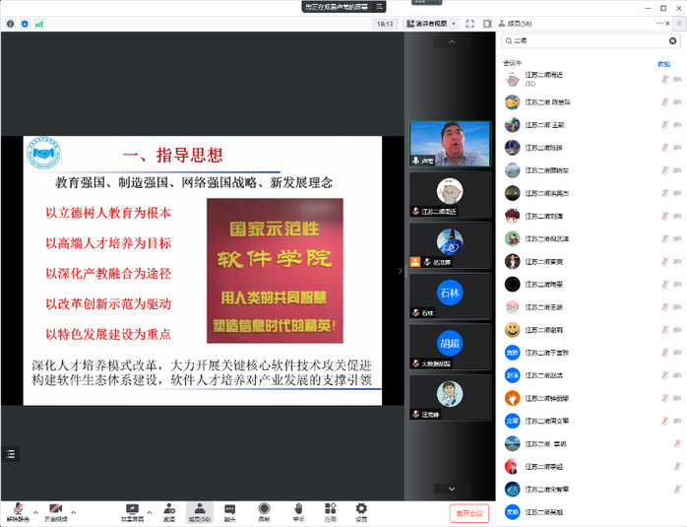Click the blue security shield icon
The image size is (687, 527).
[24, 24]
